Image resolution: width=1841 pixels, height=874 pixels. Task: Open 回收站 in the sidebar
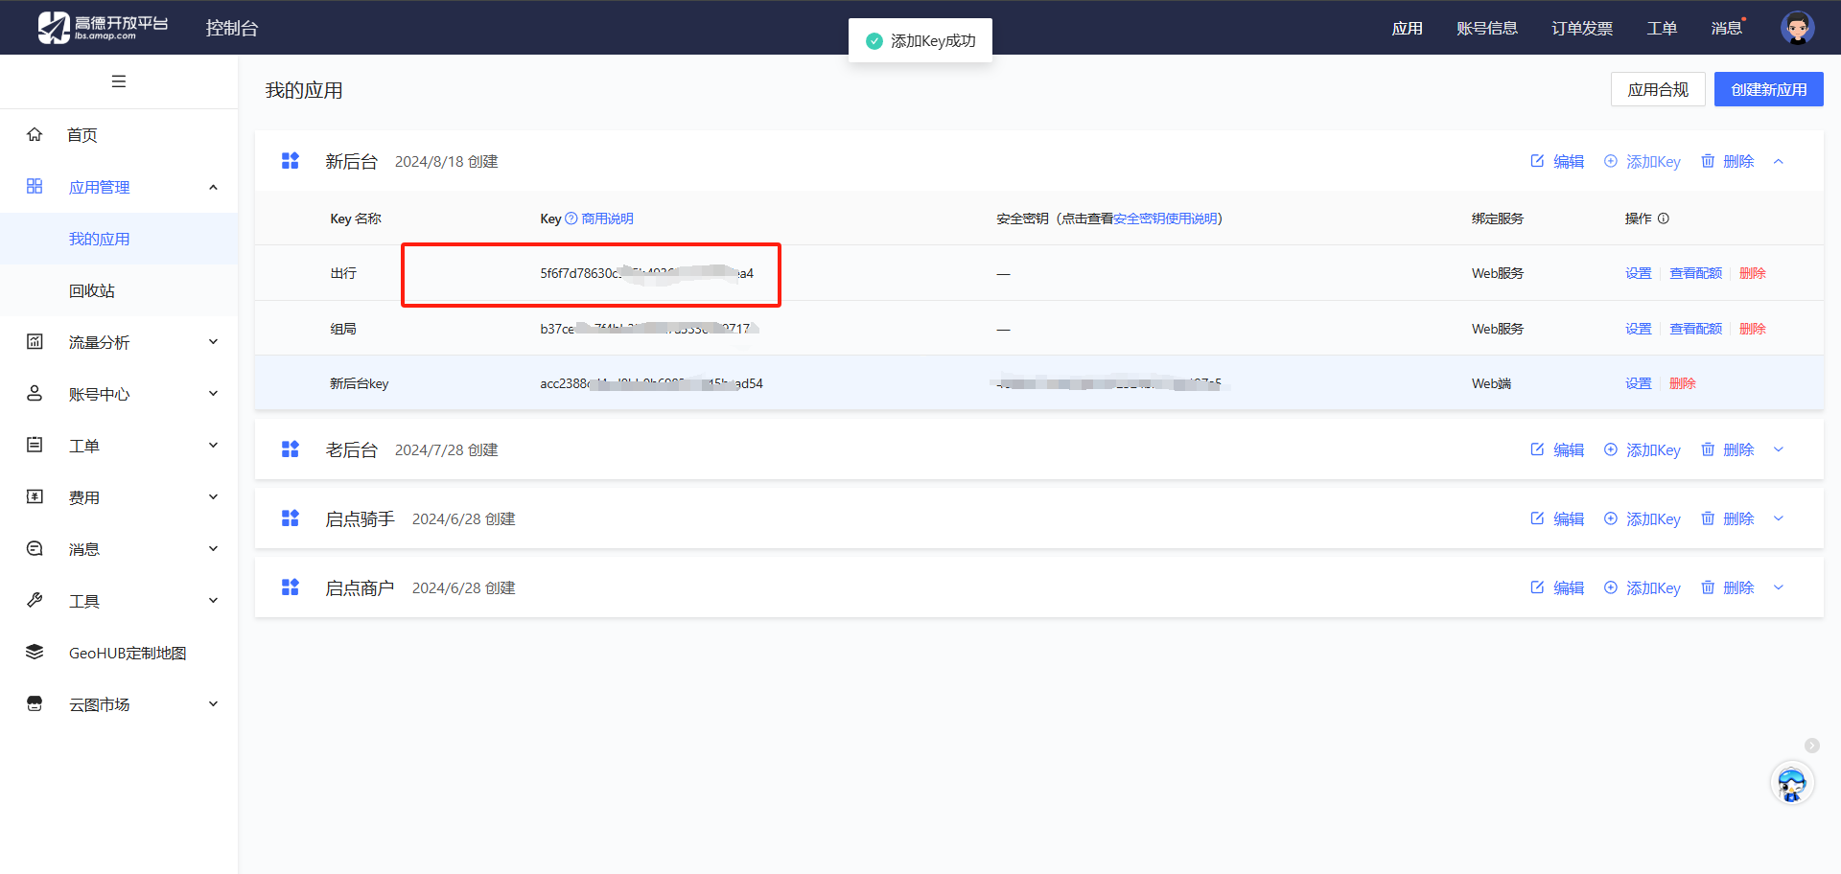click(x=92, y=291)
